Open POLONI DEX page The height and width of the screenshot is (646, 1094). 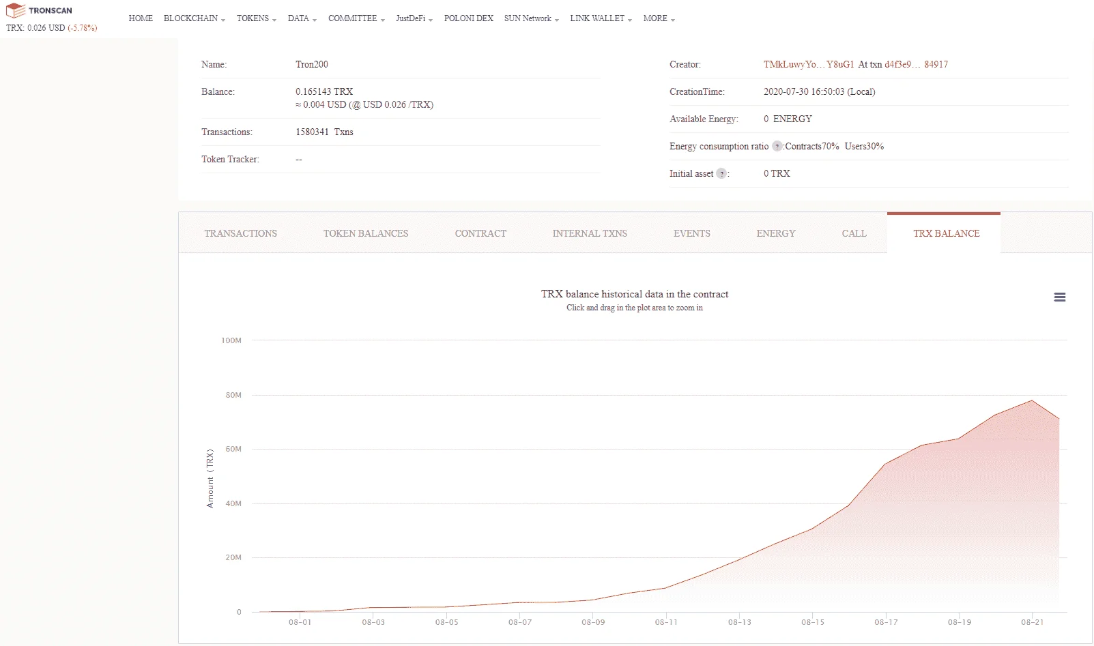pos(468,18)
